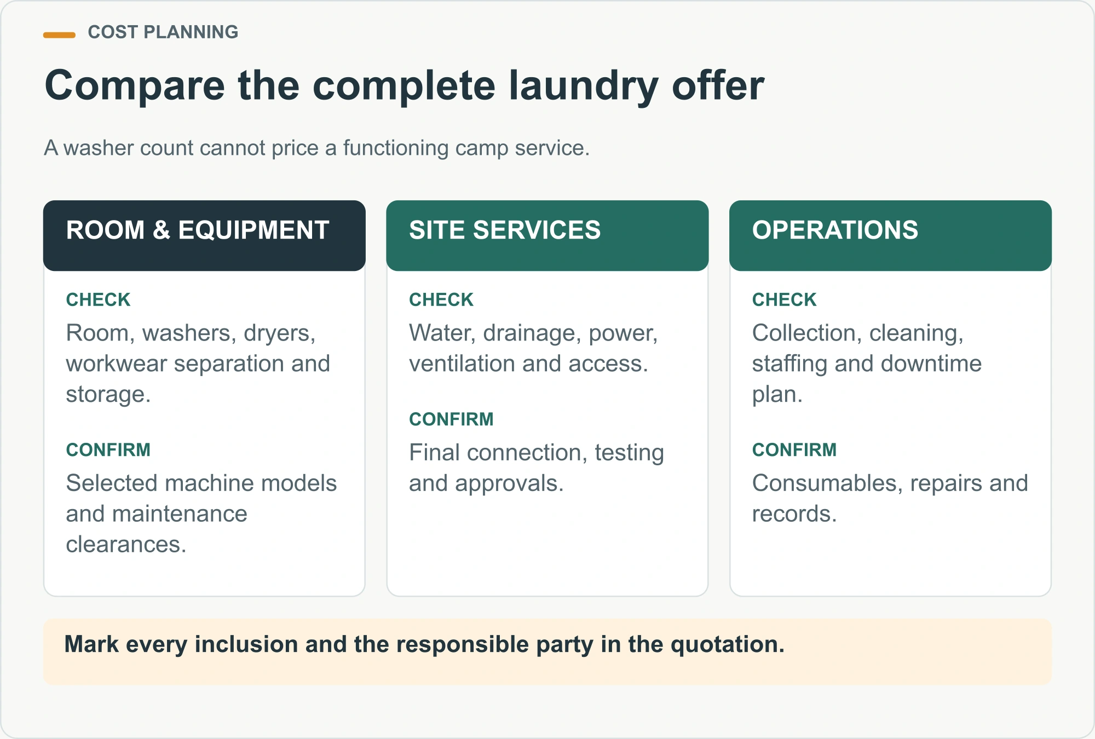Click the subtitle about washer count

pos(317,148)
